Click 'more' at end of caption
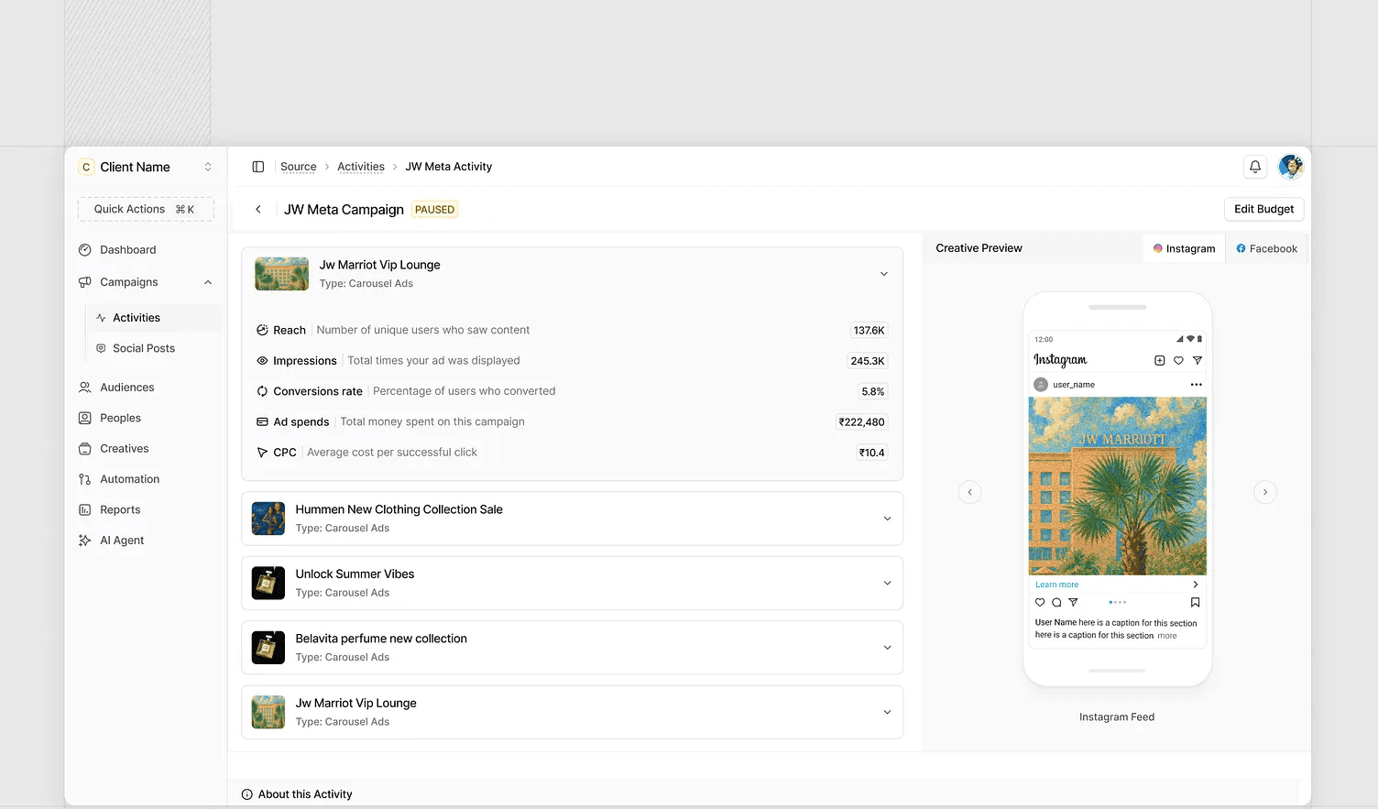 pyautogui.click(x=1167, y=636)
